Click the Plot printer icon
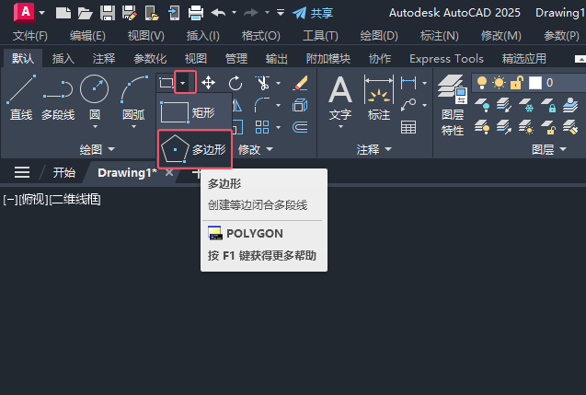This screenshot has height=395, width=586. (x=196, y=13)
